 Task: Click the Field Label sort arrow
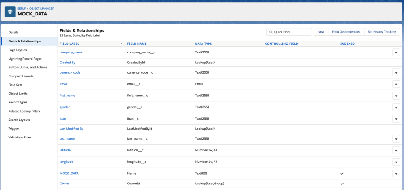(122, 44)
